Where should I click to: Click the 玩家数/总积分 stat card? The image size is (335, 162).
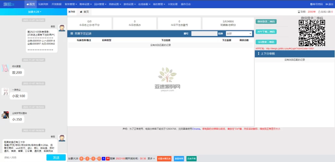pyautogui.click(x=228, y=23)
